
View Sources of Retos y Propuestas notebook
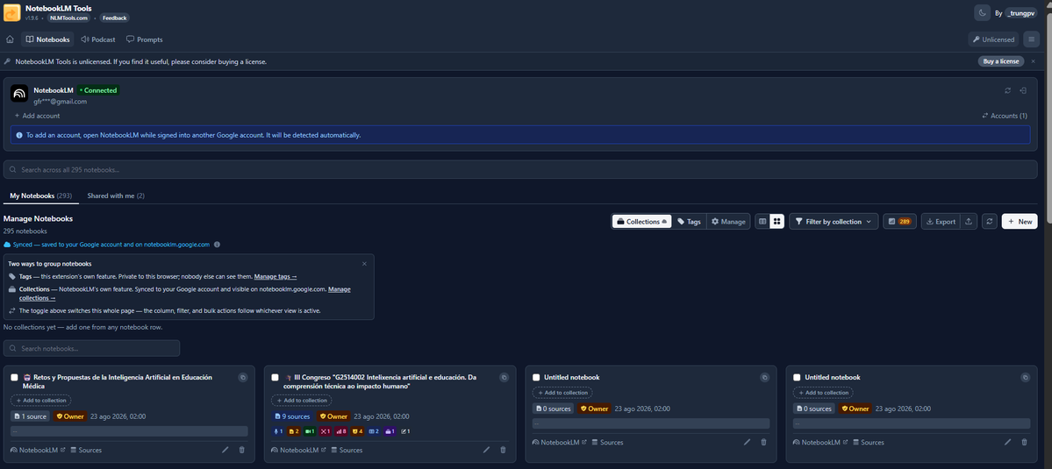pos(86,451)
